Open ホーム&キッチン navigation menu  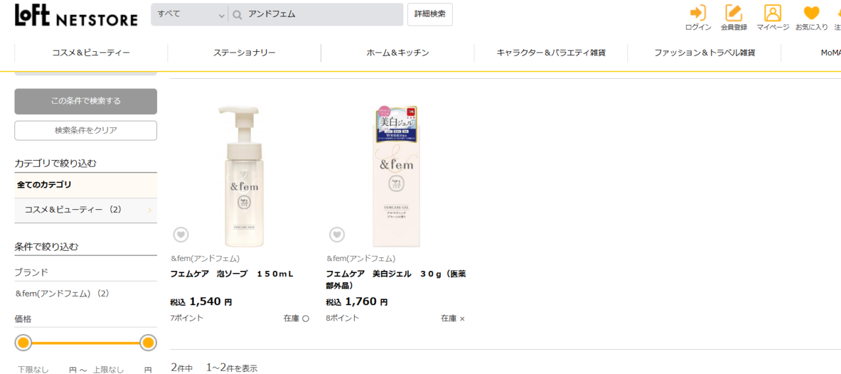(x=398, y=52)
